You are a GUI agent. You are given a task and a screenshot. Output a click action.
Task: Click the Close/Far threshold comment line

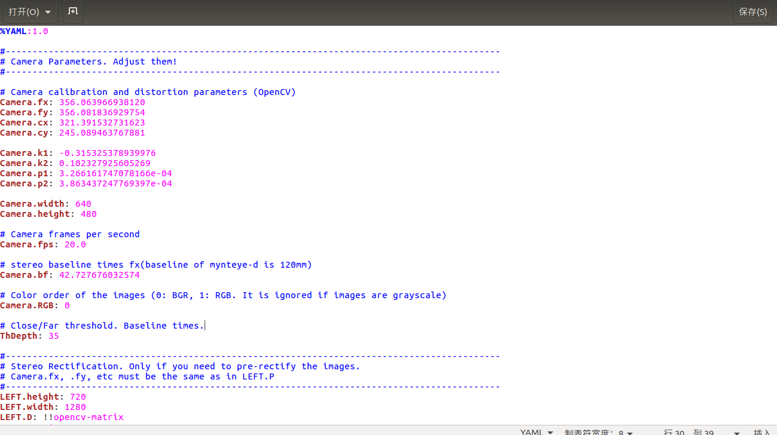pyautogui.click(x=102, y=326)
